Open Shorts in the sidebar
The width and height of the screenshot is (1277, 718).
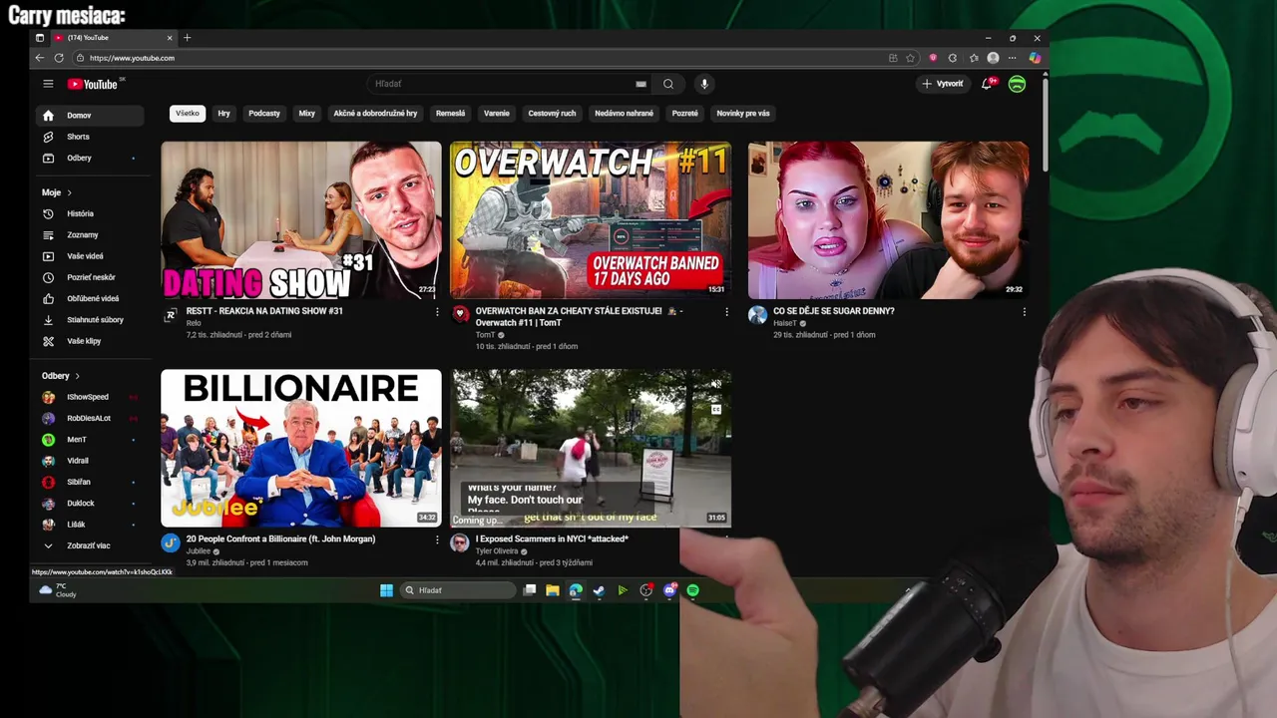pyautogui.click(x=90, y=137)
